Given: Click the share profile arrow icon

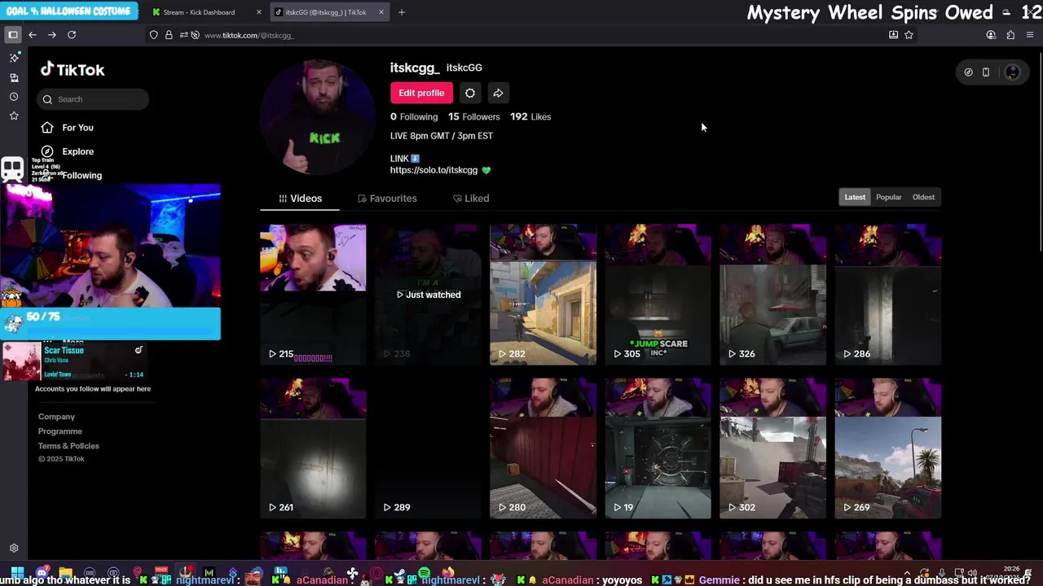Looking at the screenshot, I should 498,93.
